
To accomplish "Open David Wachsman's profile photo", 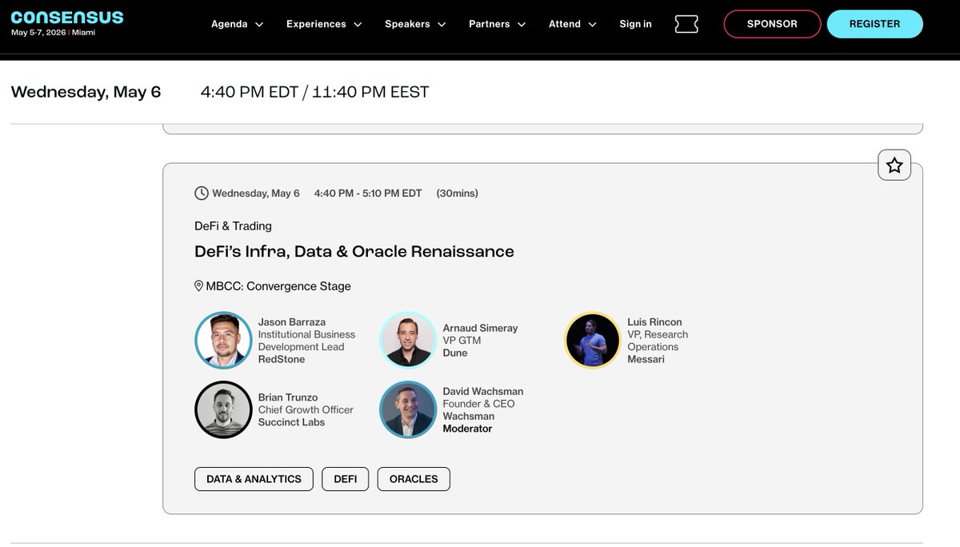I will click(x=407, y=409).
